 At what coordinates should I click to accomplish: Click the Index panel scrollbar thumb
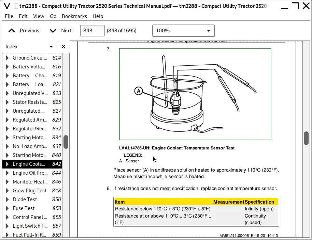pyautogui.click(x=66, y=142)
